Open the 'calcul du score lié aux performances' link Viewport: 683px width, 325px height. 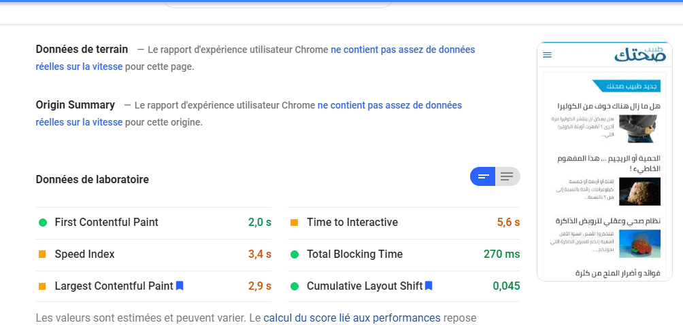click(352, 318)
